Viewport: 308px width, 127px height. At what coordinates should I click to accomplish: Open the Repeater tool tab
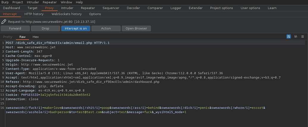pos(88,8)
